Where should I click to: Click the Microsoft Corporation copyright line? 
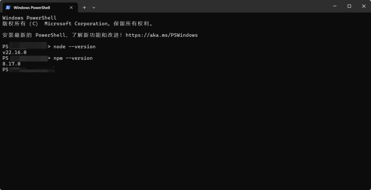77,24
